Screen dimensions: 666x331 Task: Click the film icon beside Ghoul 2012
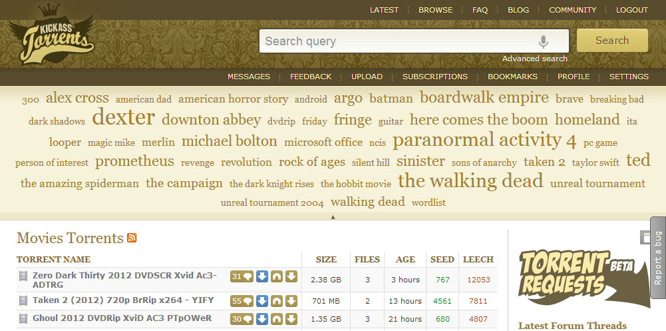(23, 318)
